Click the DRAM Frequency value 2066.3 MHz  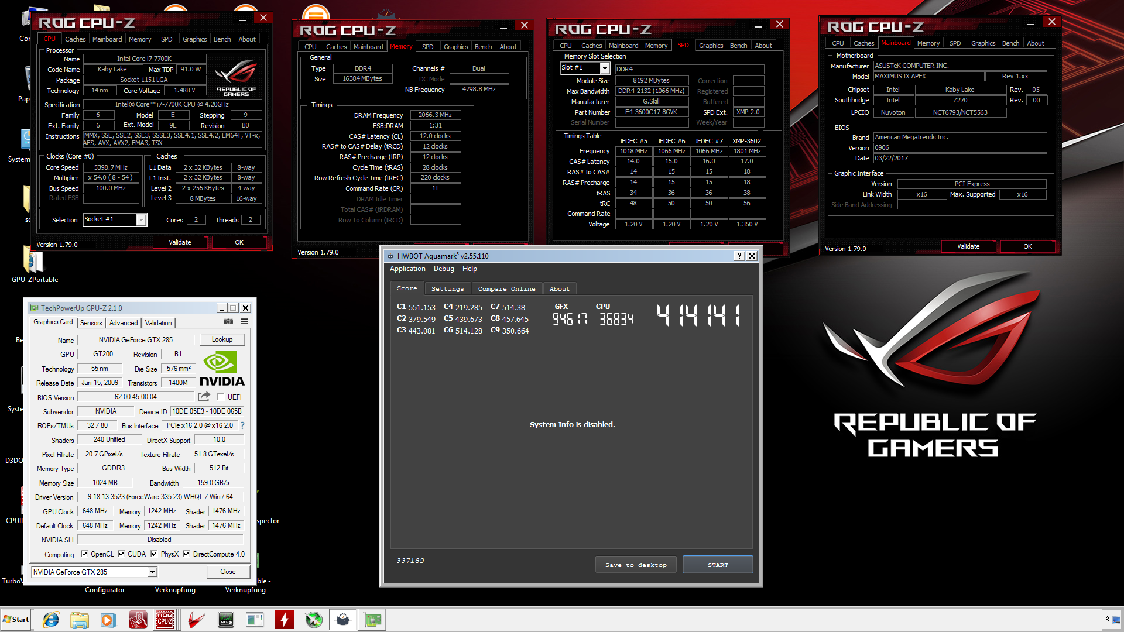click(435, 115)
